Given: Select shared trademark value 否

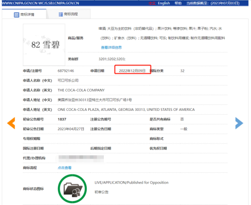Looking at the screenshot, I should pyautogui.click(x=182, y=119).
